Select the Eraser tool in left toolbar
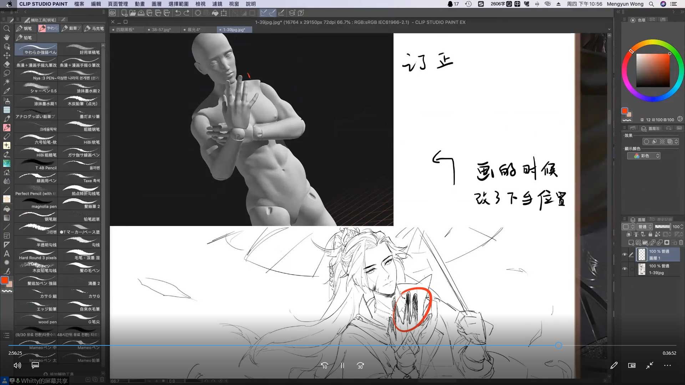Screen dimensions: 685x385 pos(7,65)
